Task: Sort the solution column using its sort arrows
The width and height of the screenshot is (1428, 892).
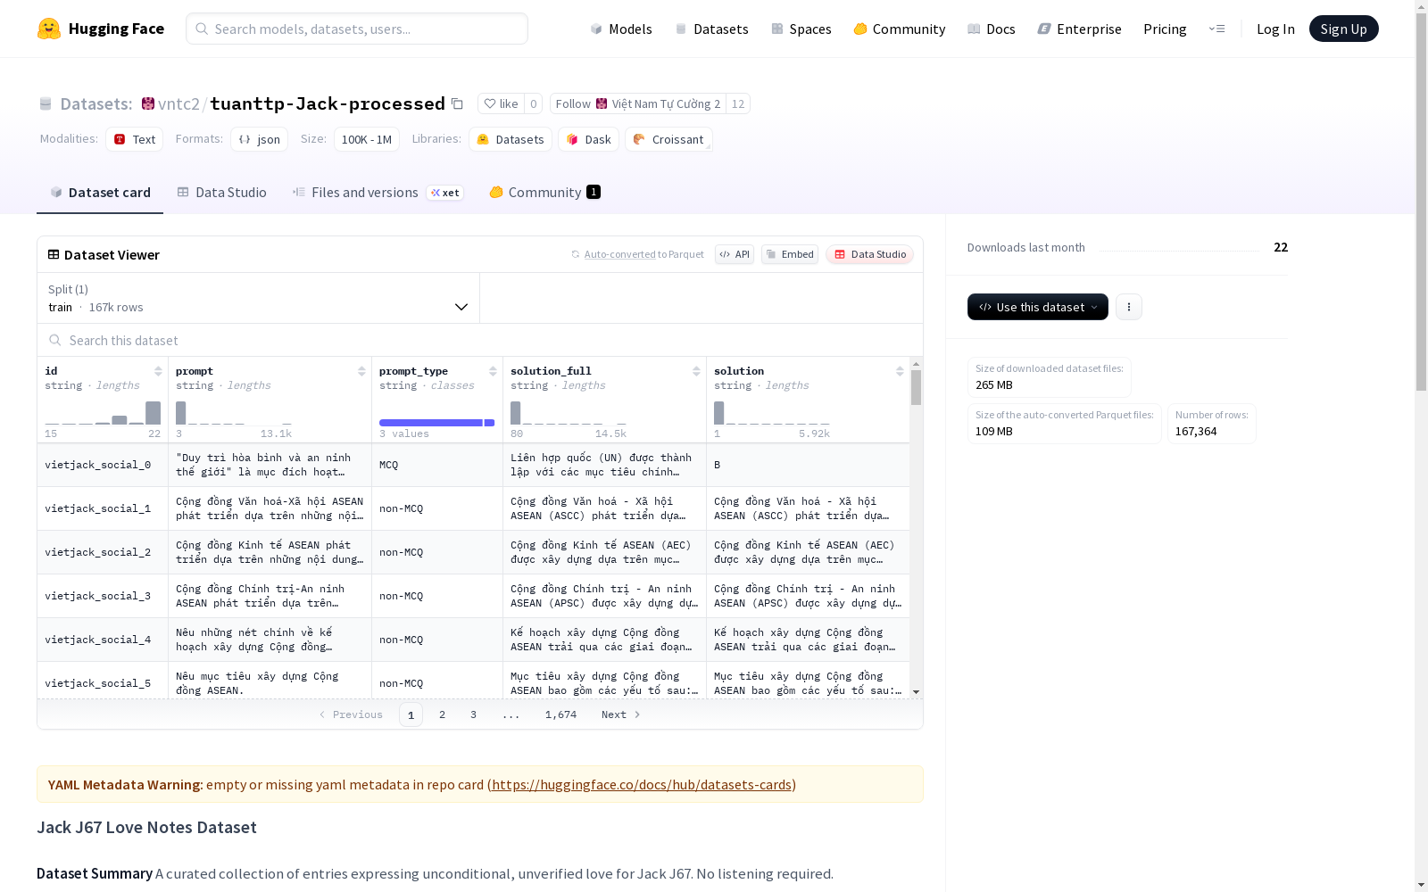Action: click(900, 371)
